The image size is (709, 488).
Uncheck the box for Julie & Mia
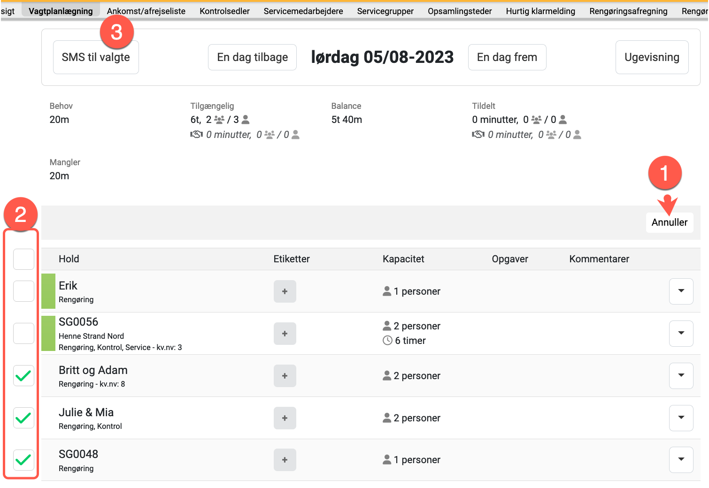[23, 418]
